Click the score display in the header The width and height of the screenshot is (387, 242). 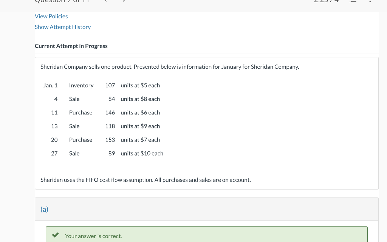(x=325, y=1)
